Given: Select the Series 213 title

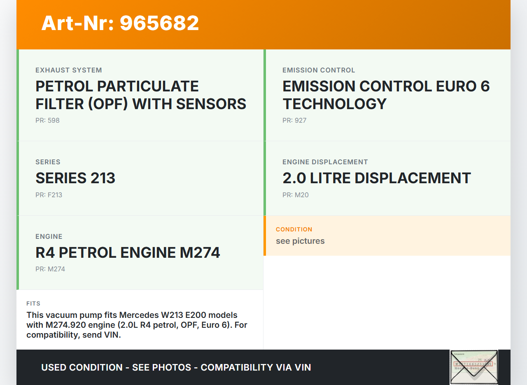Looking at the screenshot, I should [x=75, y=178].
